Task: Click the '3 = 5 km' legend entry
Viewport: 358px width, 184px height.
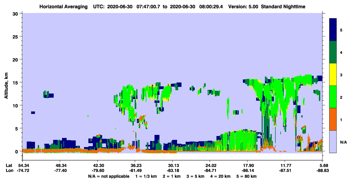Action: click(196, 176)
